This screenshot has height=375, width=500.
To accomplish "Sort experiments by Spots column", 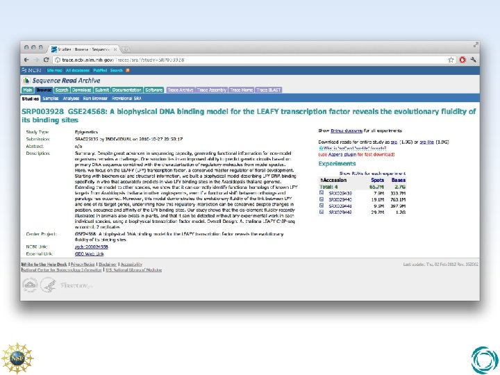I will point(377,180).
